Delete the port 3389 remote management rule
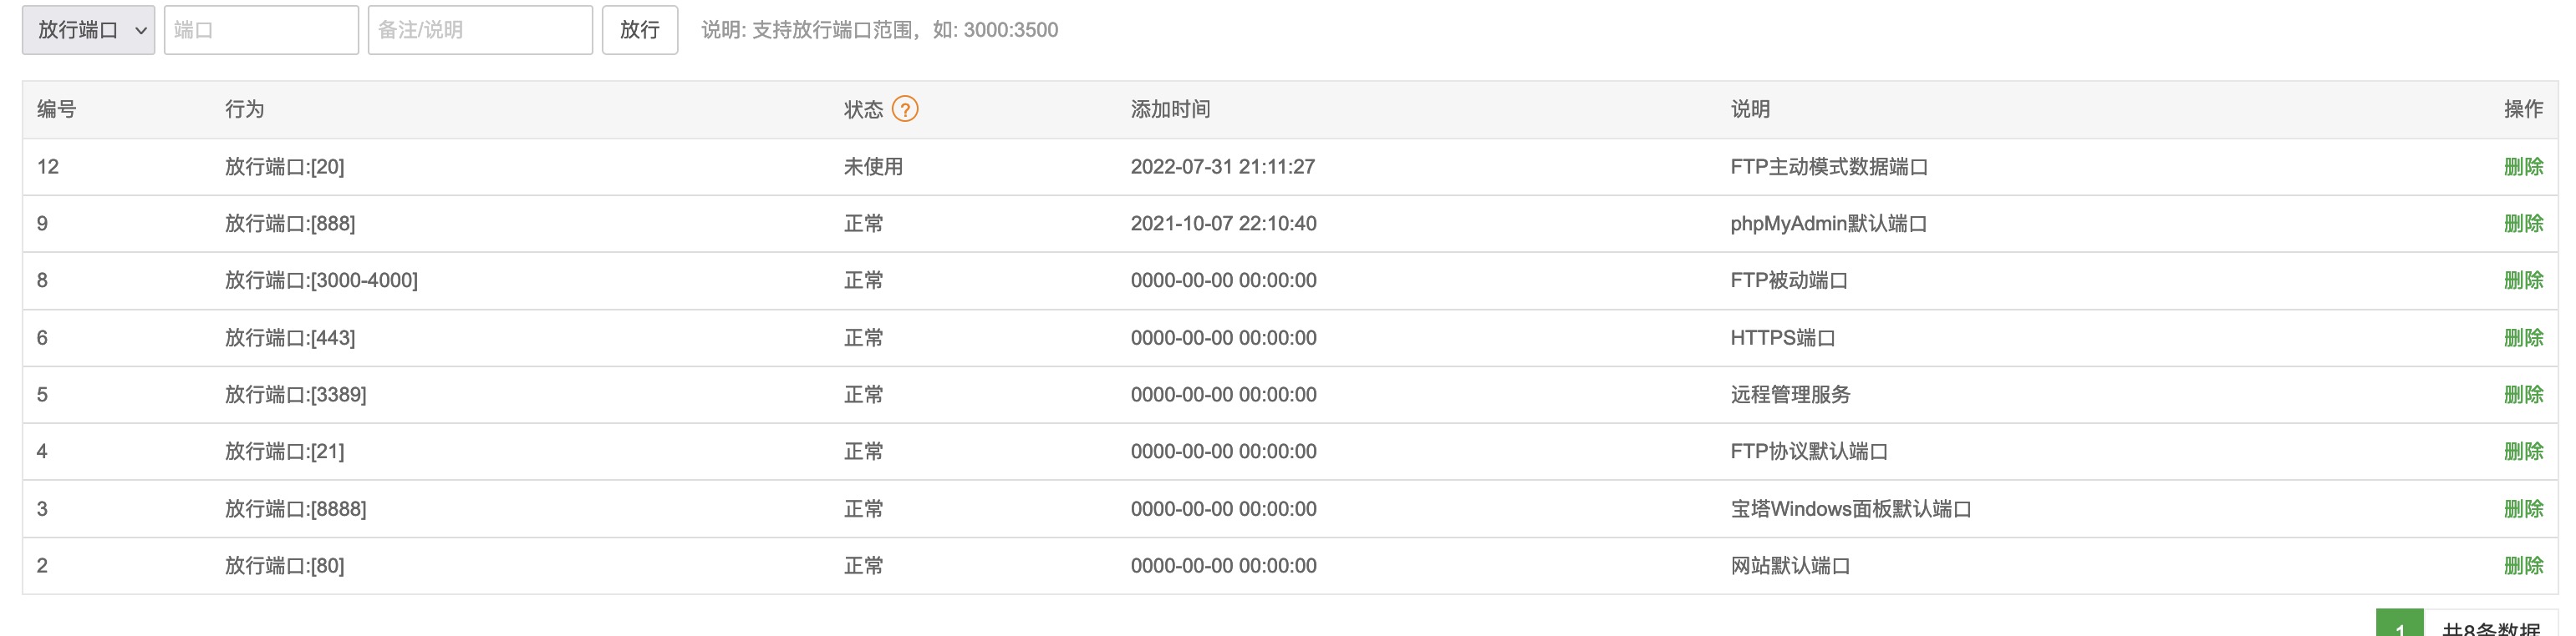The width and height of the screenshot is (2576, 636). (2523, 395)
